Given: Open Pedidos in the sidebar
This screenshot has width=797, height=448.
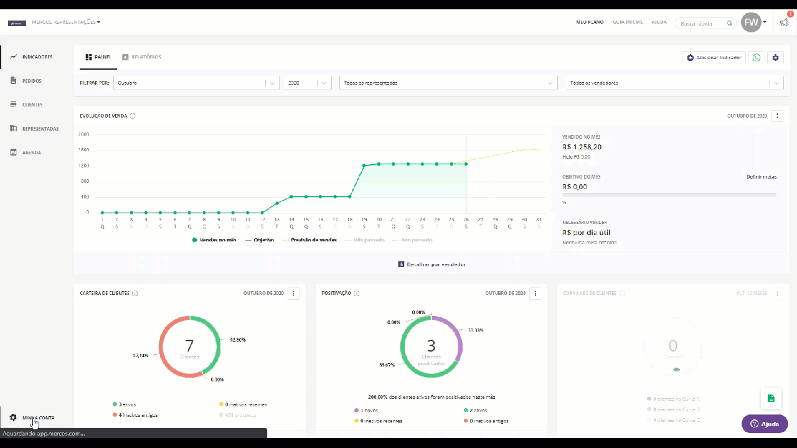Looking at the screenshot, I should pos(32,81).
